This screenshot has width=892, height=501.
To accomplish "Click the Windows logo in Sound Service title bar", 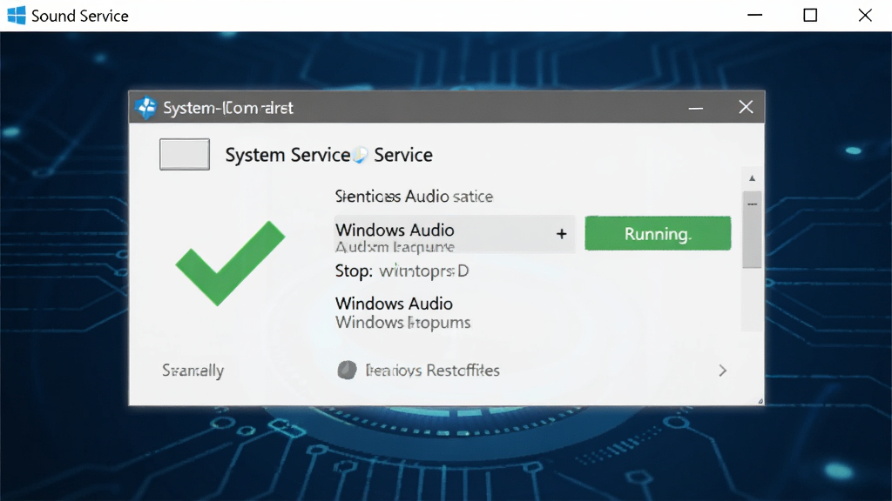I will click(x=17, y=16).
